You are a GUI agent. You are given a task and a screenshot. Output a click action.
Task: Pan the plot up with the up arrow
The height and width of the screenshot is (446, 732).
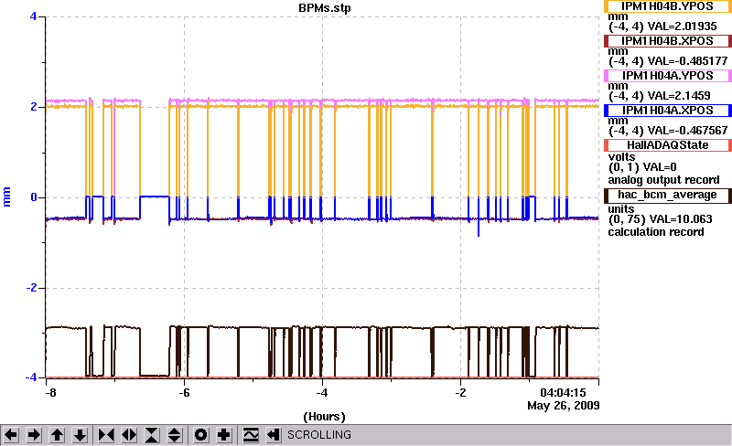(57, 435)
